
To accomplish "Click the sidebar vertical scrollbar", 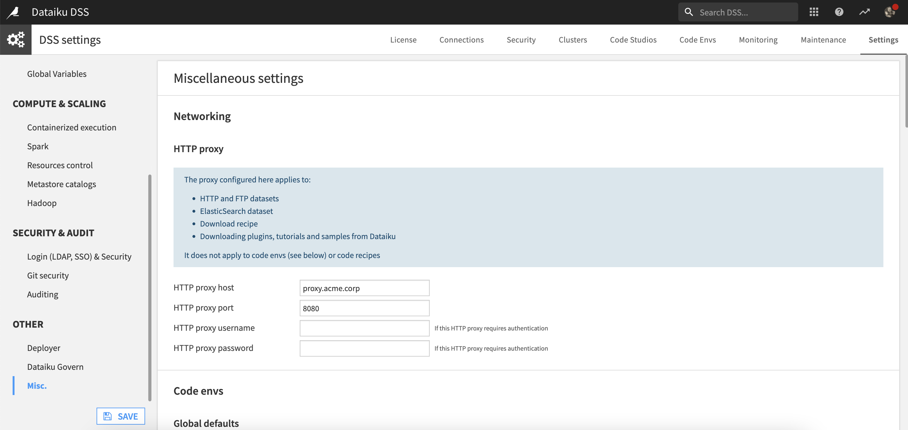I will pyautogui.click(x=150, y=288).
